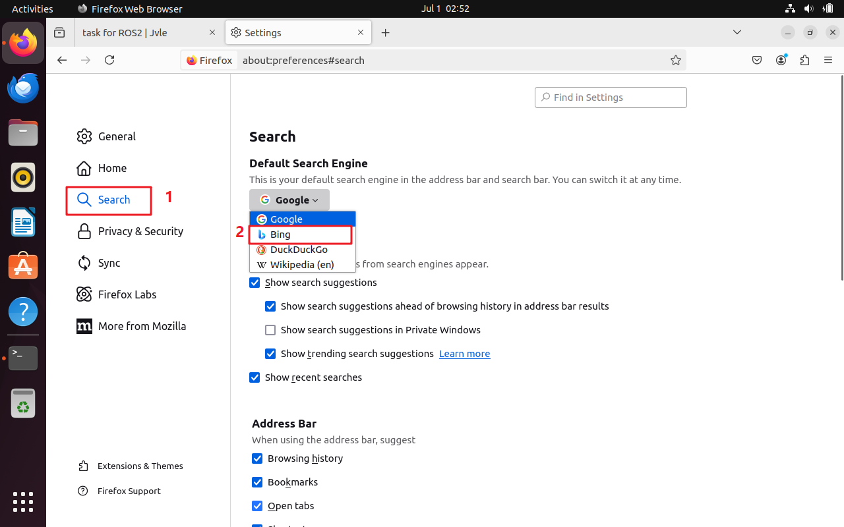This screenshot has height=527, width=844.
Task: Click the Find in Settings search field
Action: (611, 97)
